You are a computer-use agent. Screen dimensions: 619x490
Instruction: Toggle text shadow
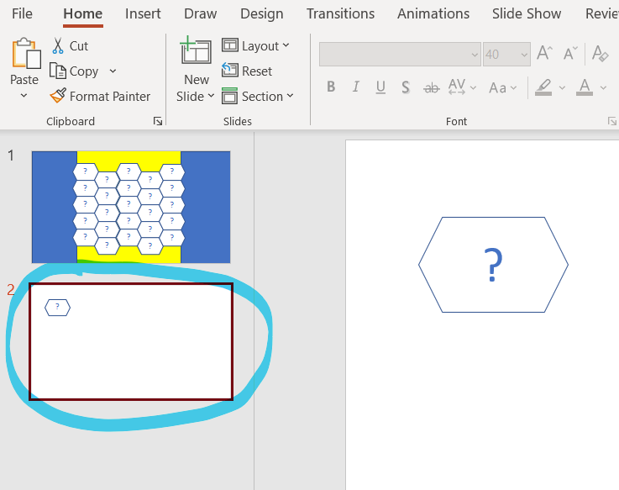click(x=406, y=87)
